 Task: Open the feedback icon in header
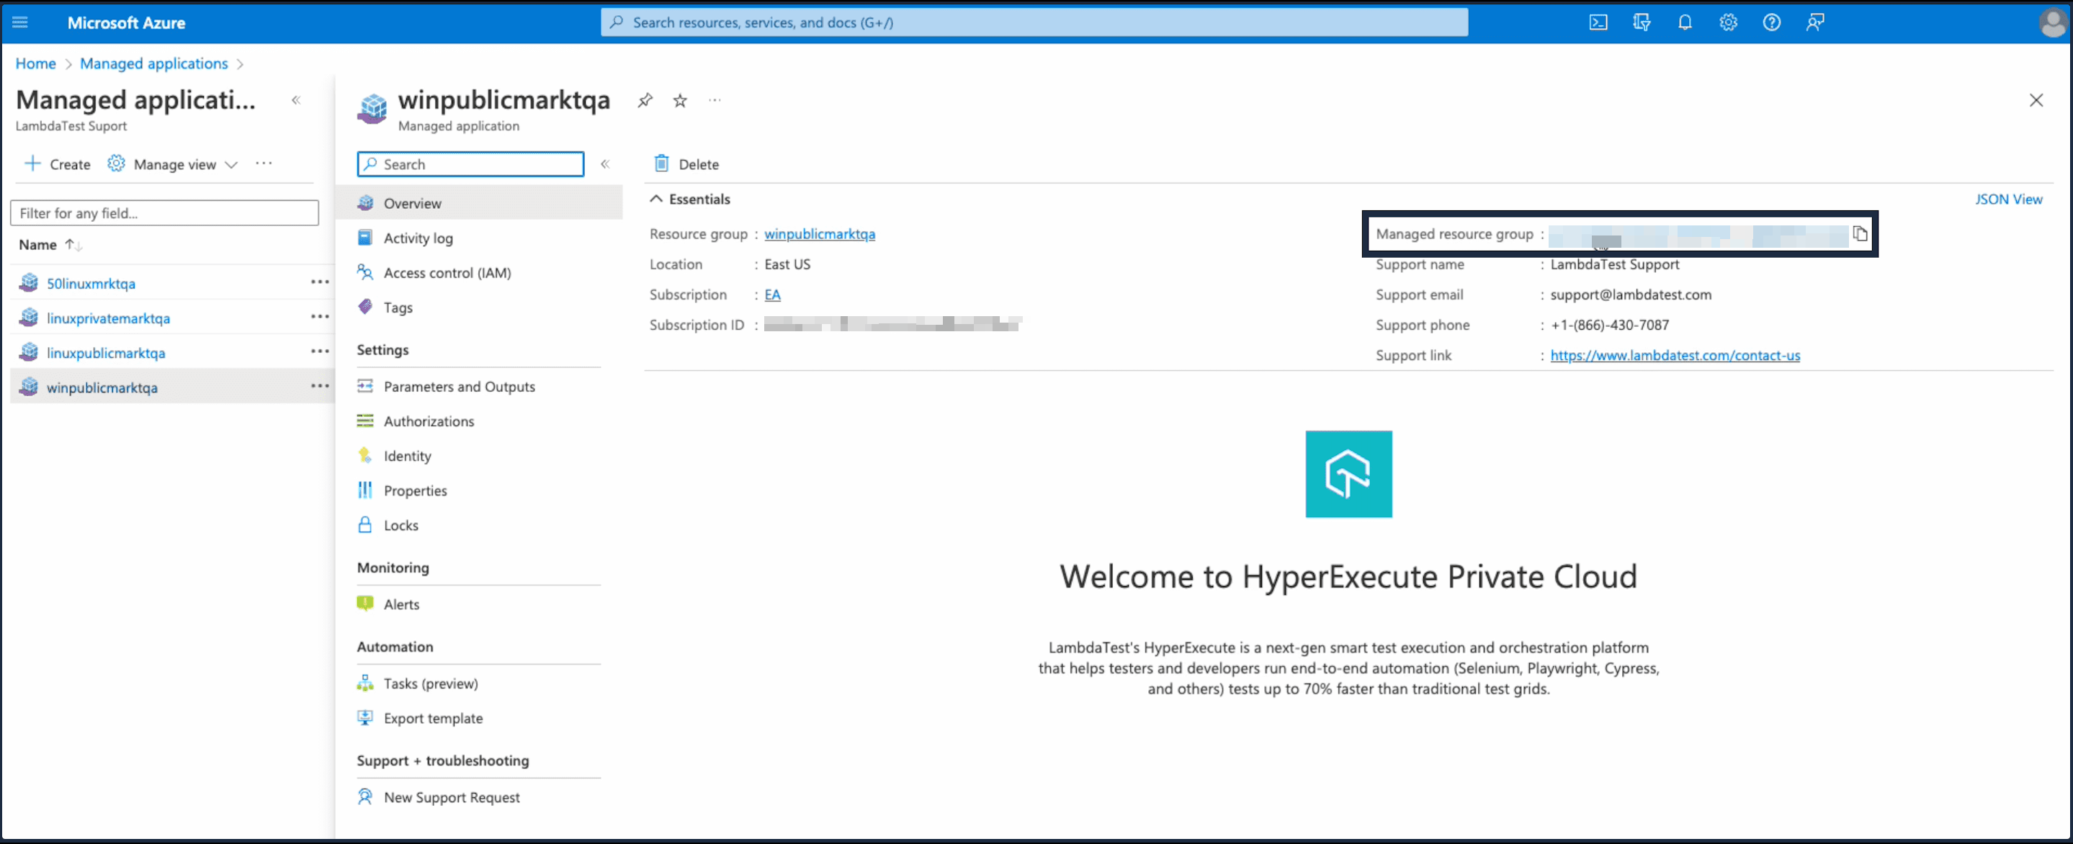[1814, 22]
